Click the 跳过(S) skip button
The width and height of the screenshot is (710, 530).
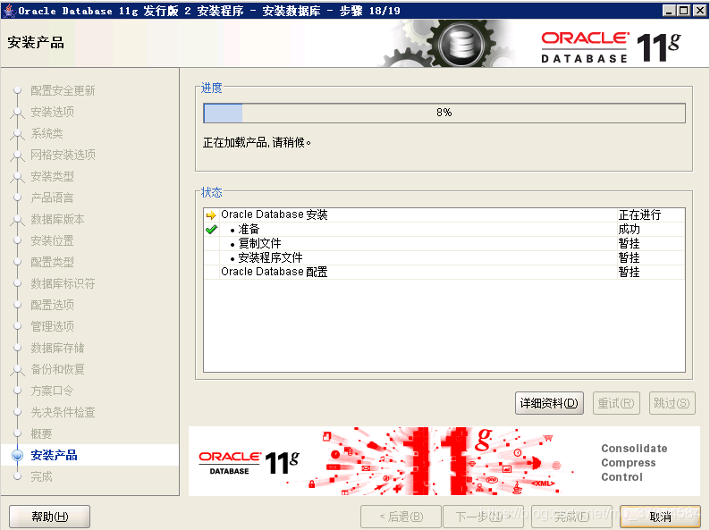[x=672, y=403]
